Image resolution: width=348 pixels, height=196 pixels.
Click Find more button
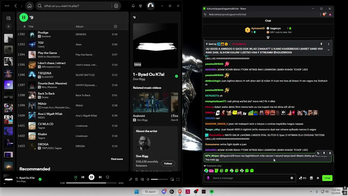point(117,159)
